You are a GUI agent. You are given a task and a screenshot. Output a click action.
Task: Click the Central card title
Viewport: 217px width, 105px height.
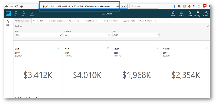pyautogui.click(x=166, y=49)
